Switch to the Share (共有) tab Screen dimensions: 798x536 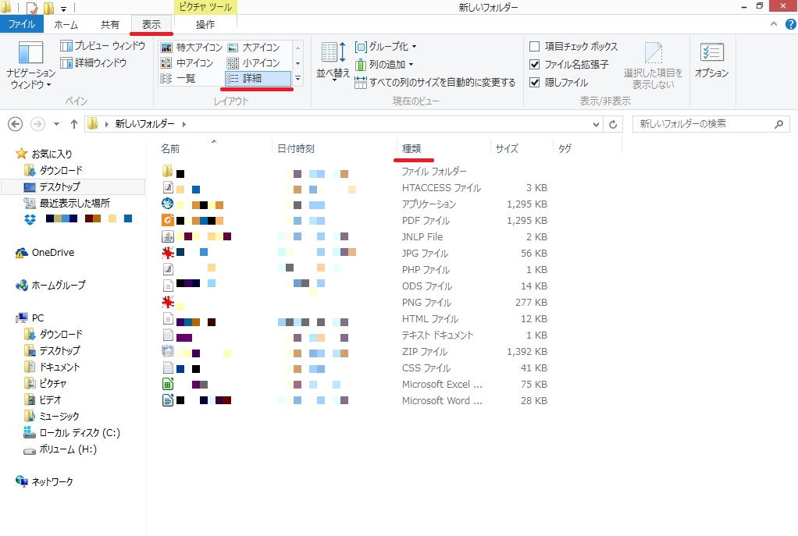[x=109, y=24]
